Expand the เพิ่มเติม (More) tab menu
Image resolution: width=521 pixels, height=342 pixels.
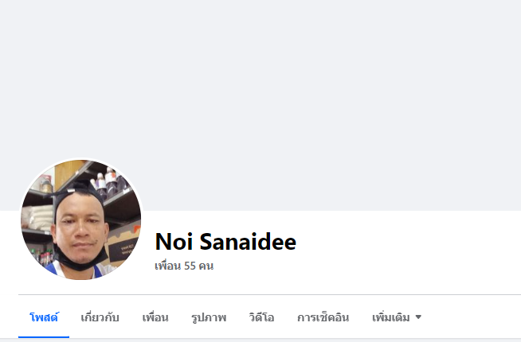[x=397, y=317]
